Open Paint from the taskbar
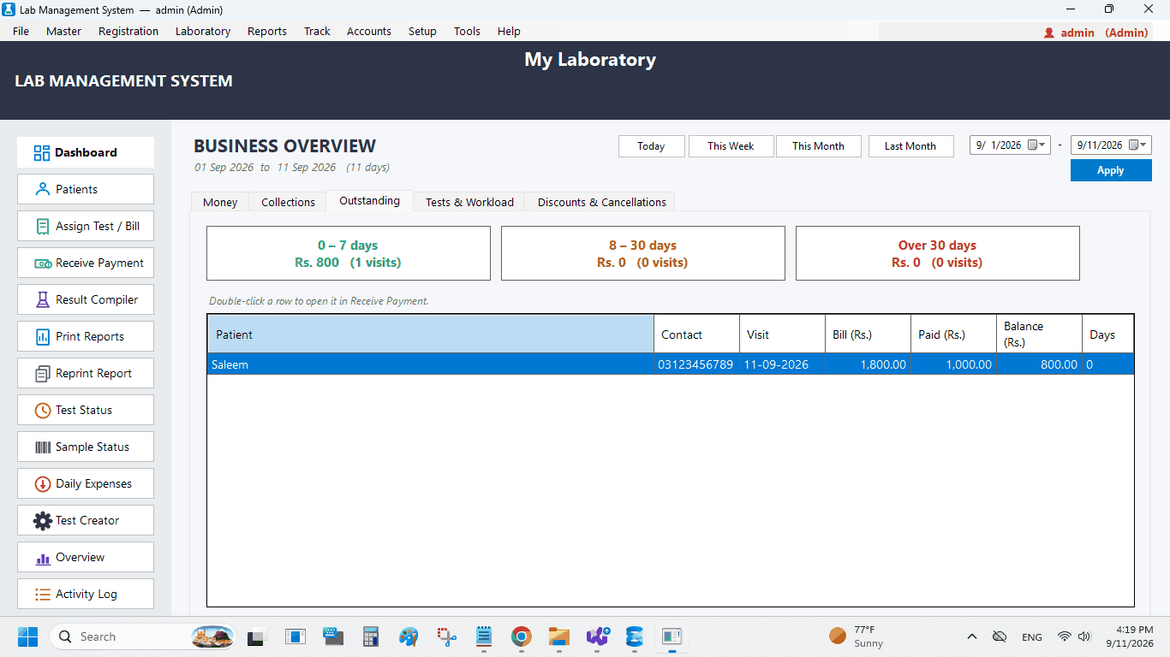 click(409, 636)
